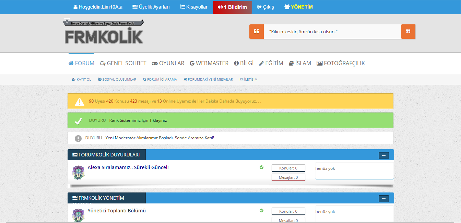
Task: Open FORUM İÇİ ARAMA search
Action: tap(160, 79)
